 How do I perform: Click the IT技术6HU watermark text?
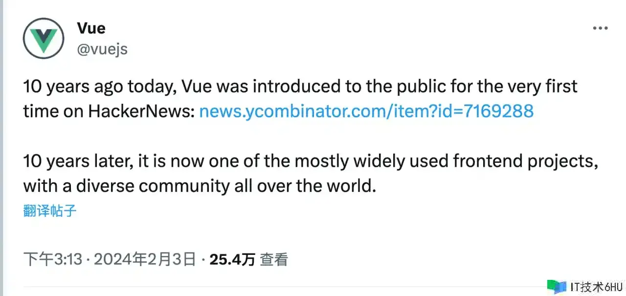click(x=596, y=287)
